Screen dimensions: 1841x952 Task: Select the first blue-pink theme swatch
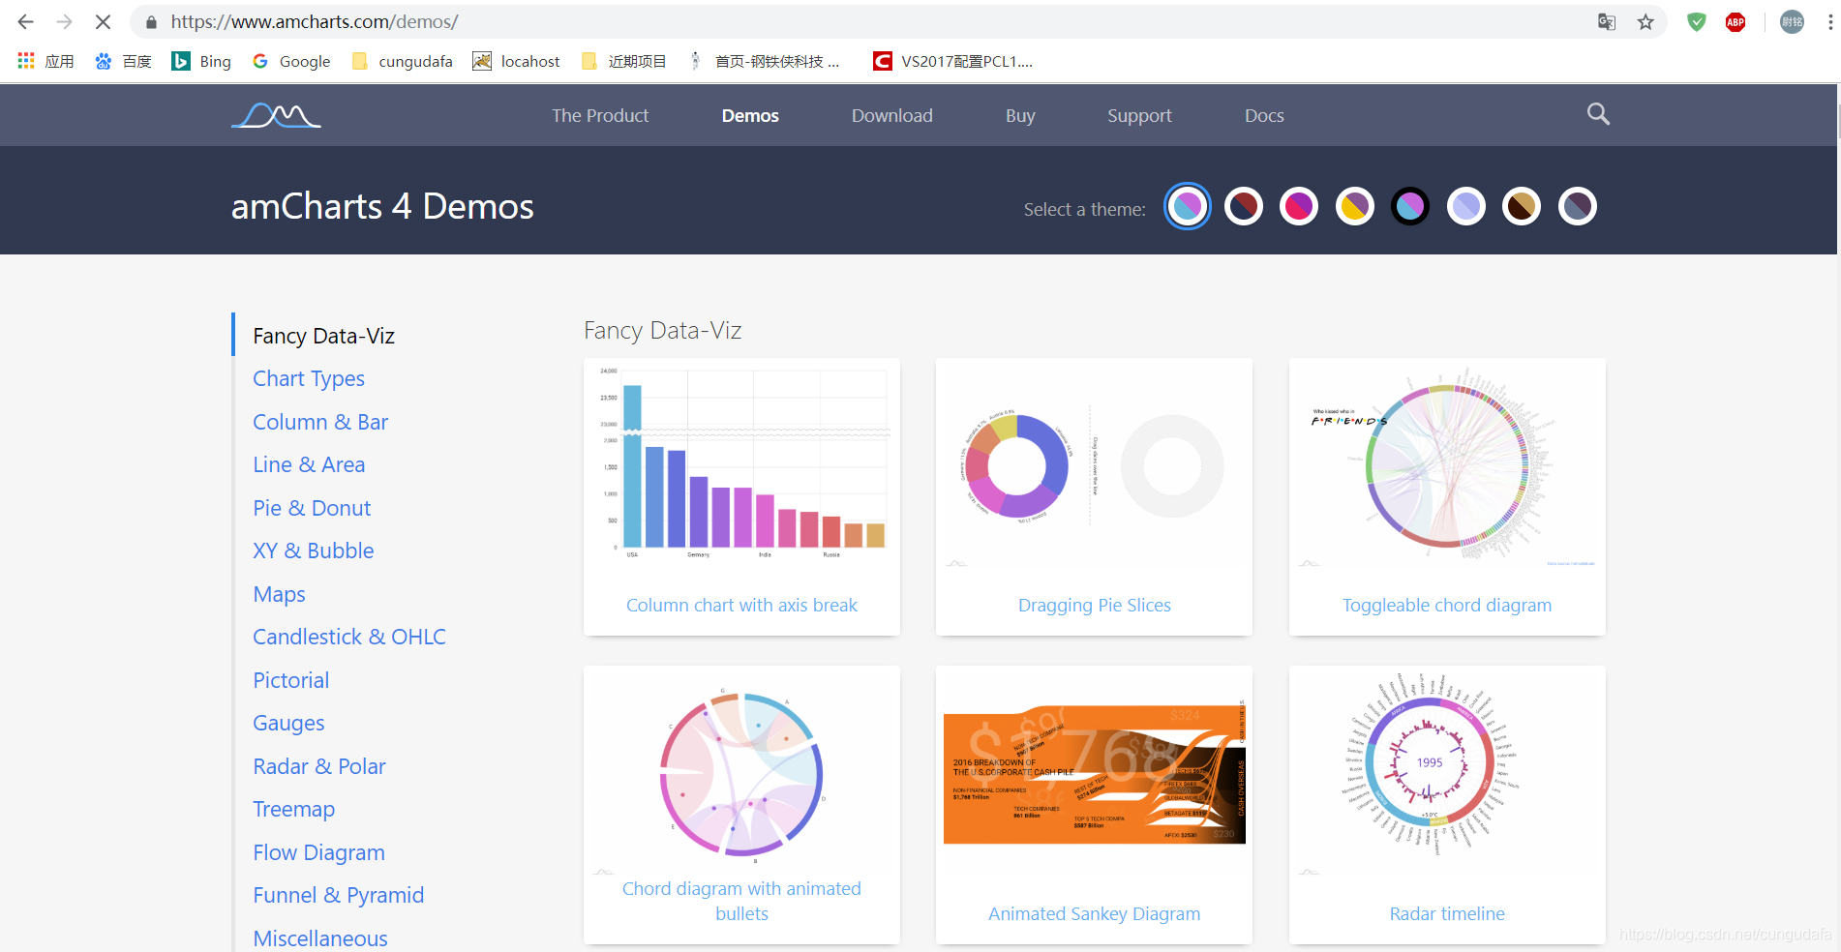click(1188, 206)
